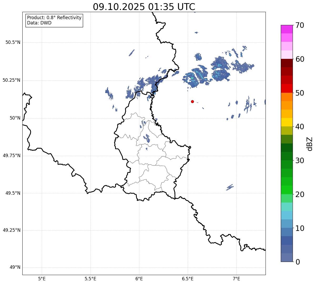This screenshot has width=316, height=284.
Task: Pick the dark maroon swatch just below 60 dBZ
Action: coord(287,63)
